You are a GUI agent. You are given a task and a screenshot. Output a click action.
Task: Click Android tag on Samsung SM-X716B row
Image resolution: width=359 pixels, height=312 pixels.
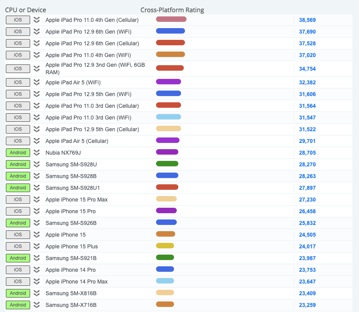tap(18, 305)
